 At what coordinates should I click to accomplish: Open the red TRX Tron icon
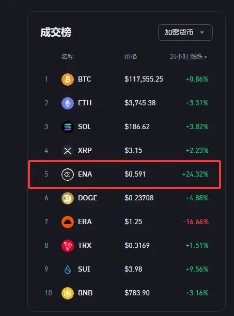coord(68,245)
